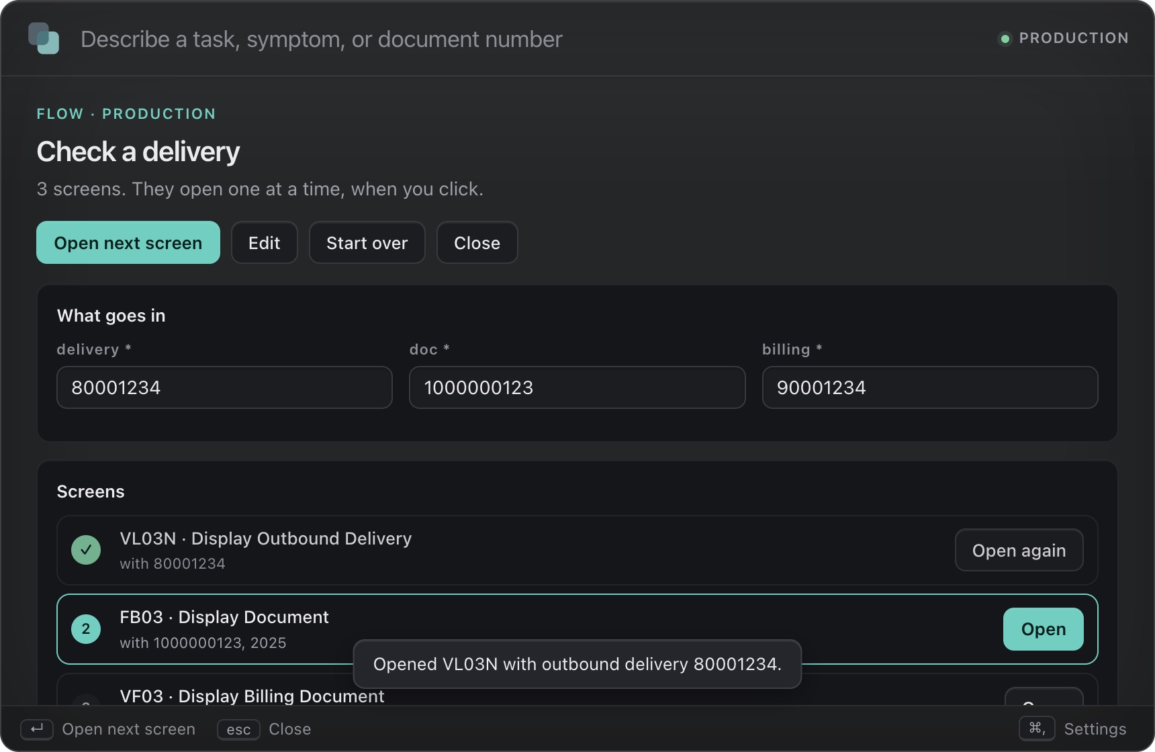Click the 'with 1000000123, 2025' subtitle
This screenshot has height=752, width=1155.
coord(203,643)
